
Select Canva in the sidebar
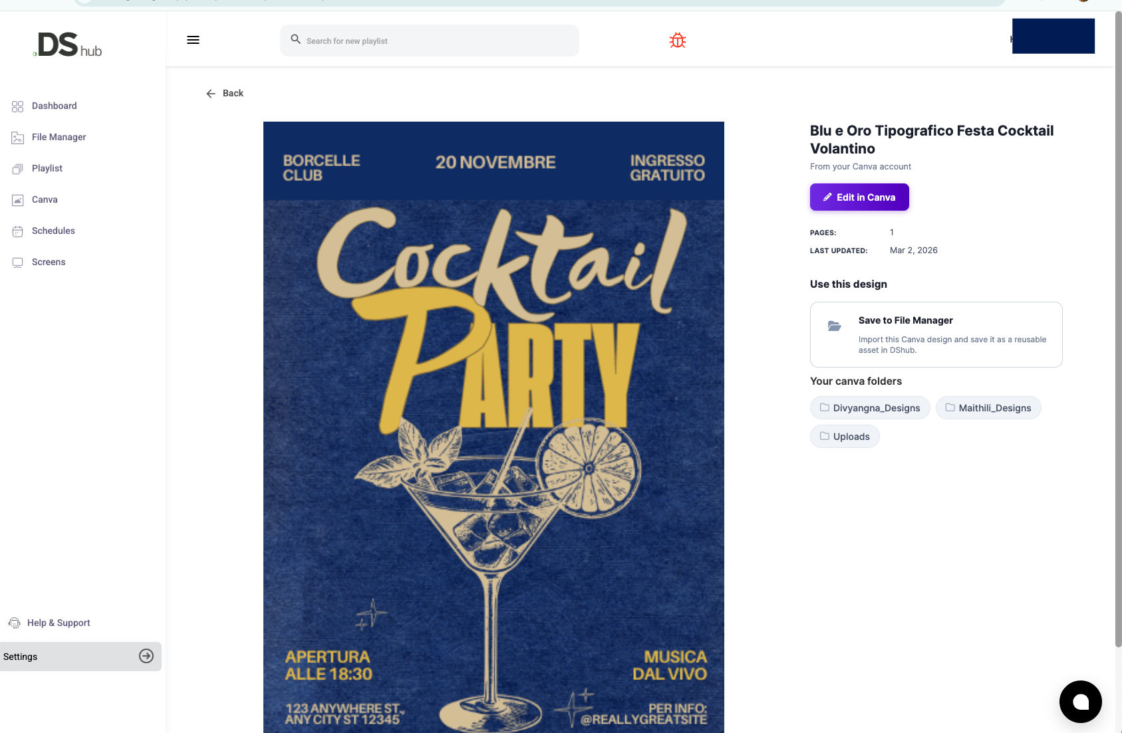[45, 199]
